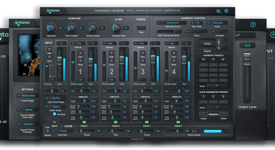Click the MIDI Velocity Sensitivity field

(169, 31)
